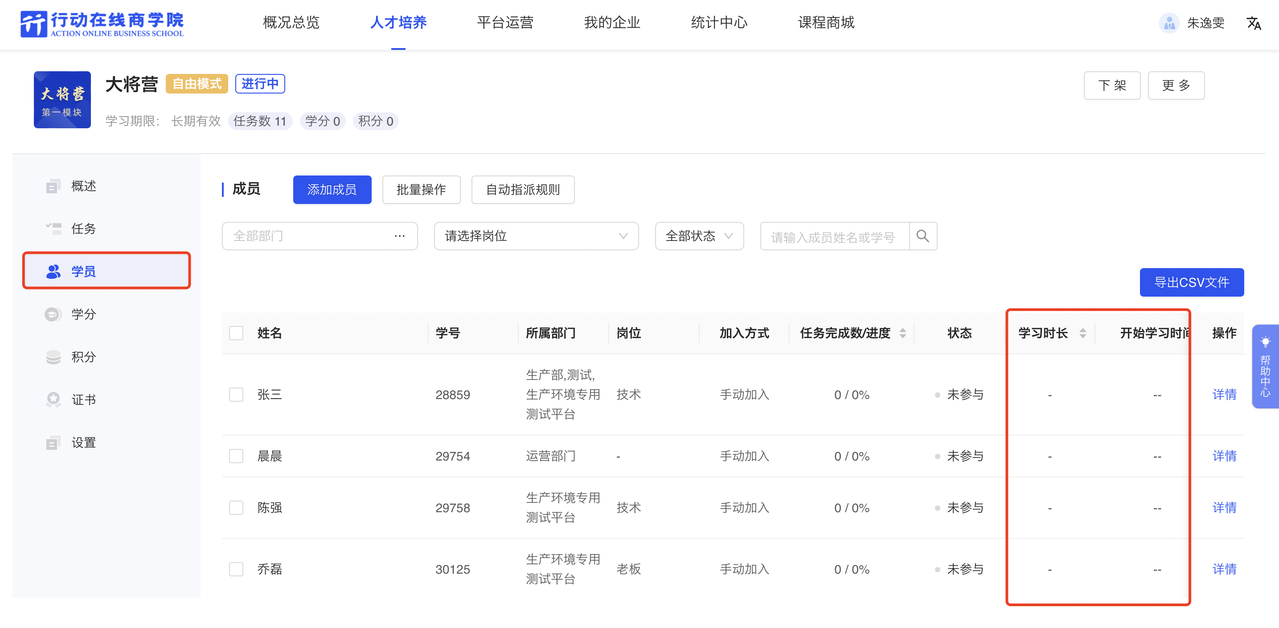Viewport: 1279px width, 628px height.
Task: Check the box for 乔磊
Action: pyautogui.click(x=236, y=569)
